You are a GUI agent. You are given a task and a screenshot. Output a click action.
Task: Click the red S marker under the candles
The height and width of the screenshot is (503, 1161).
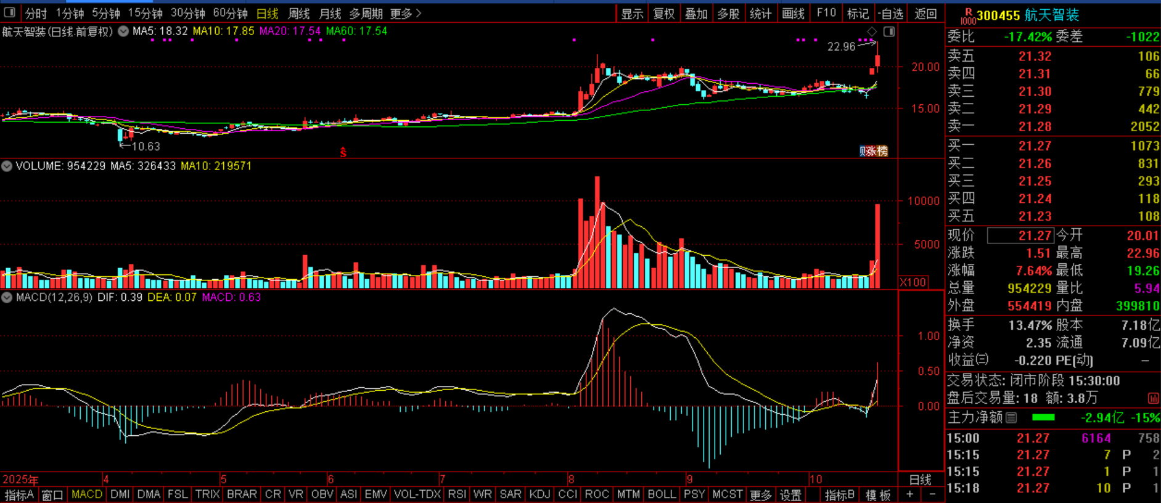coord(343,152)
